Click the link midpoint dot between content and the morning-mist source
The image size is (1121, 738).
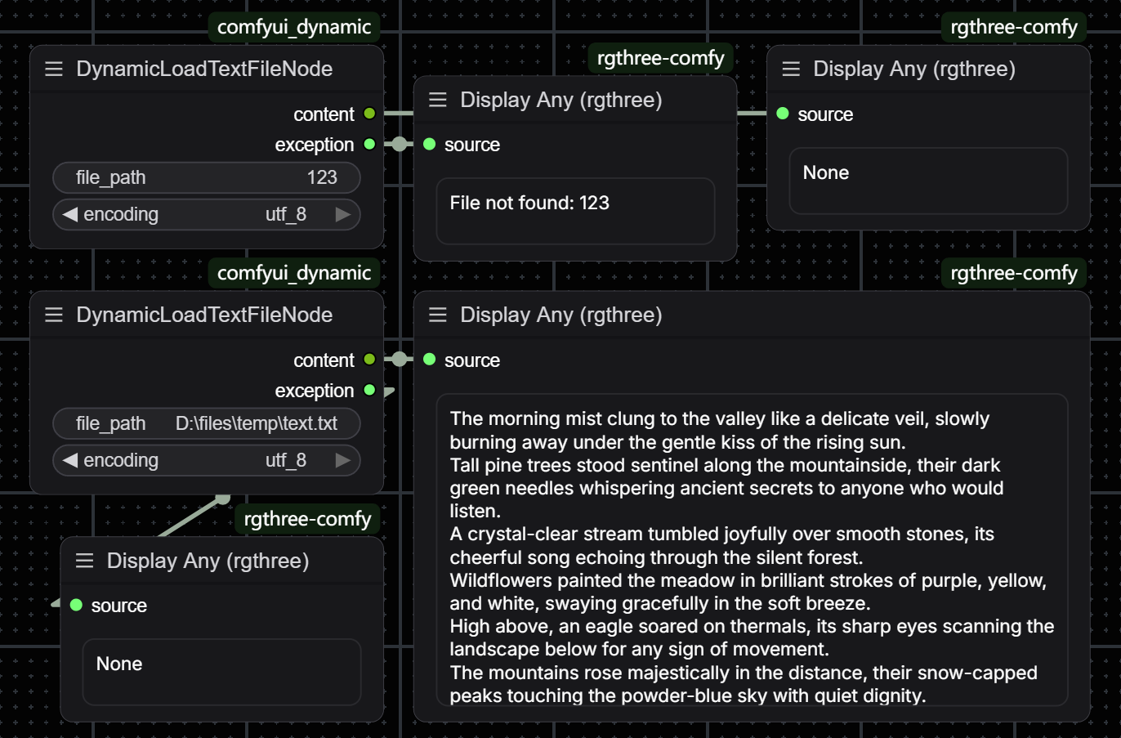(x=399, y=360)
